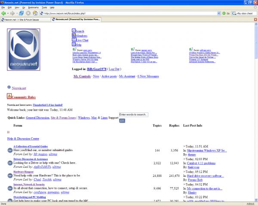The image size is (258, 206).
Task: Open the Bookmarks menu
Action: 34,7
